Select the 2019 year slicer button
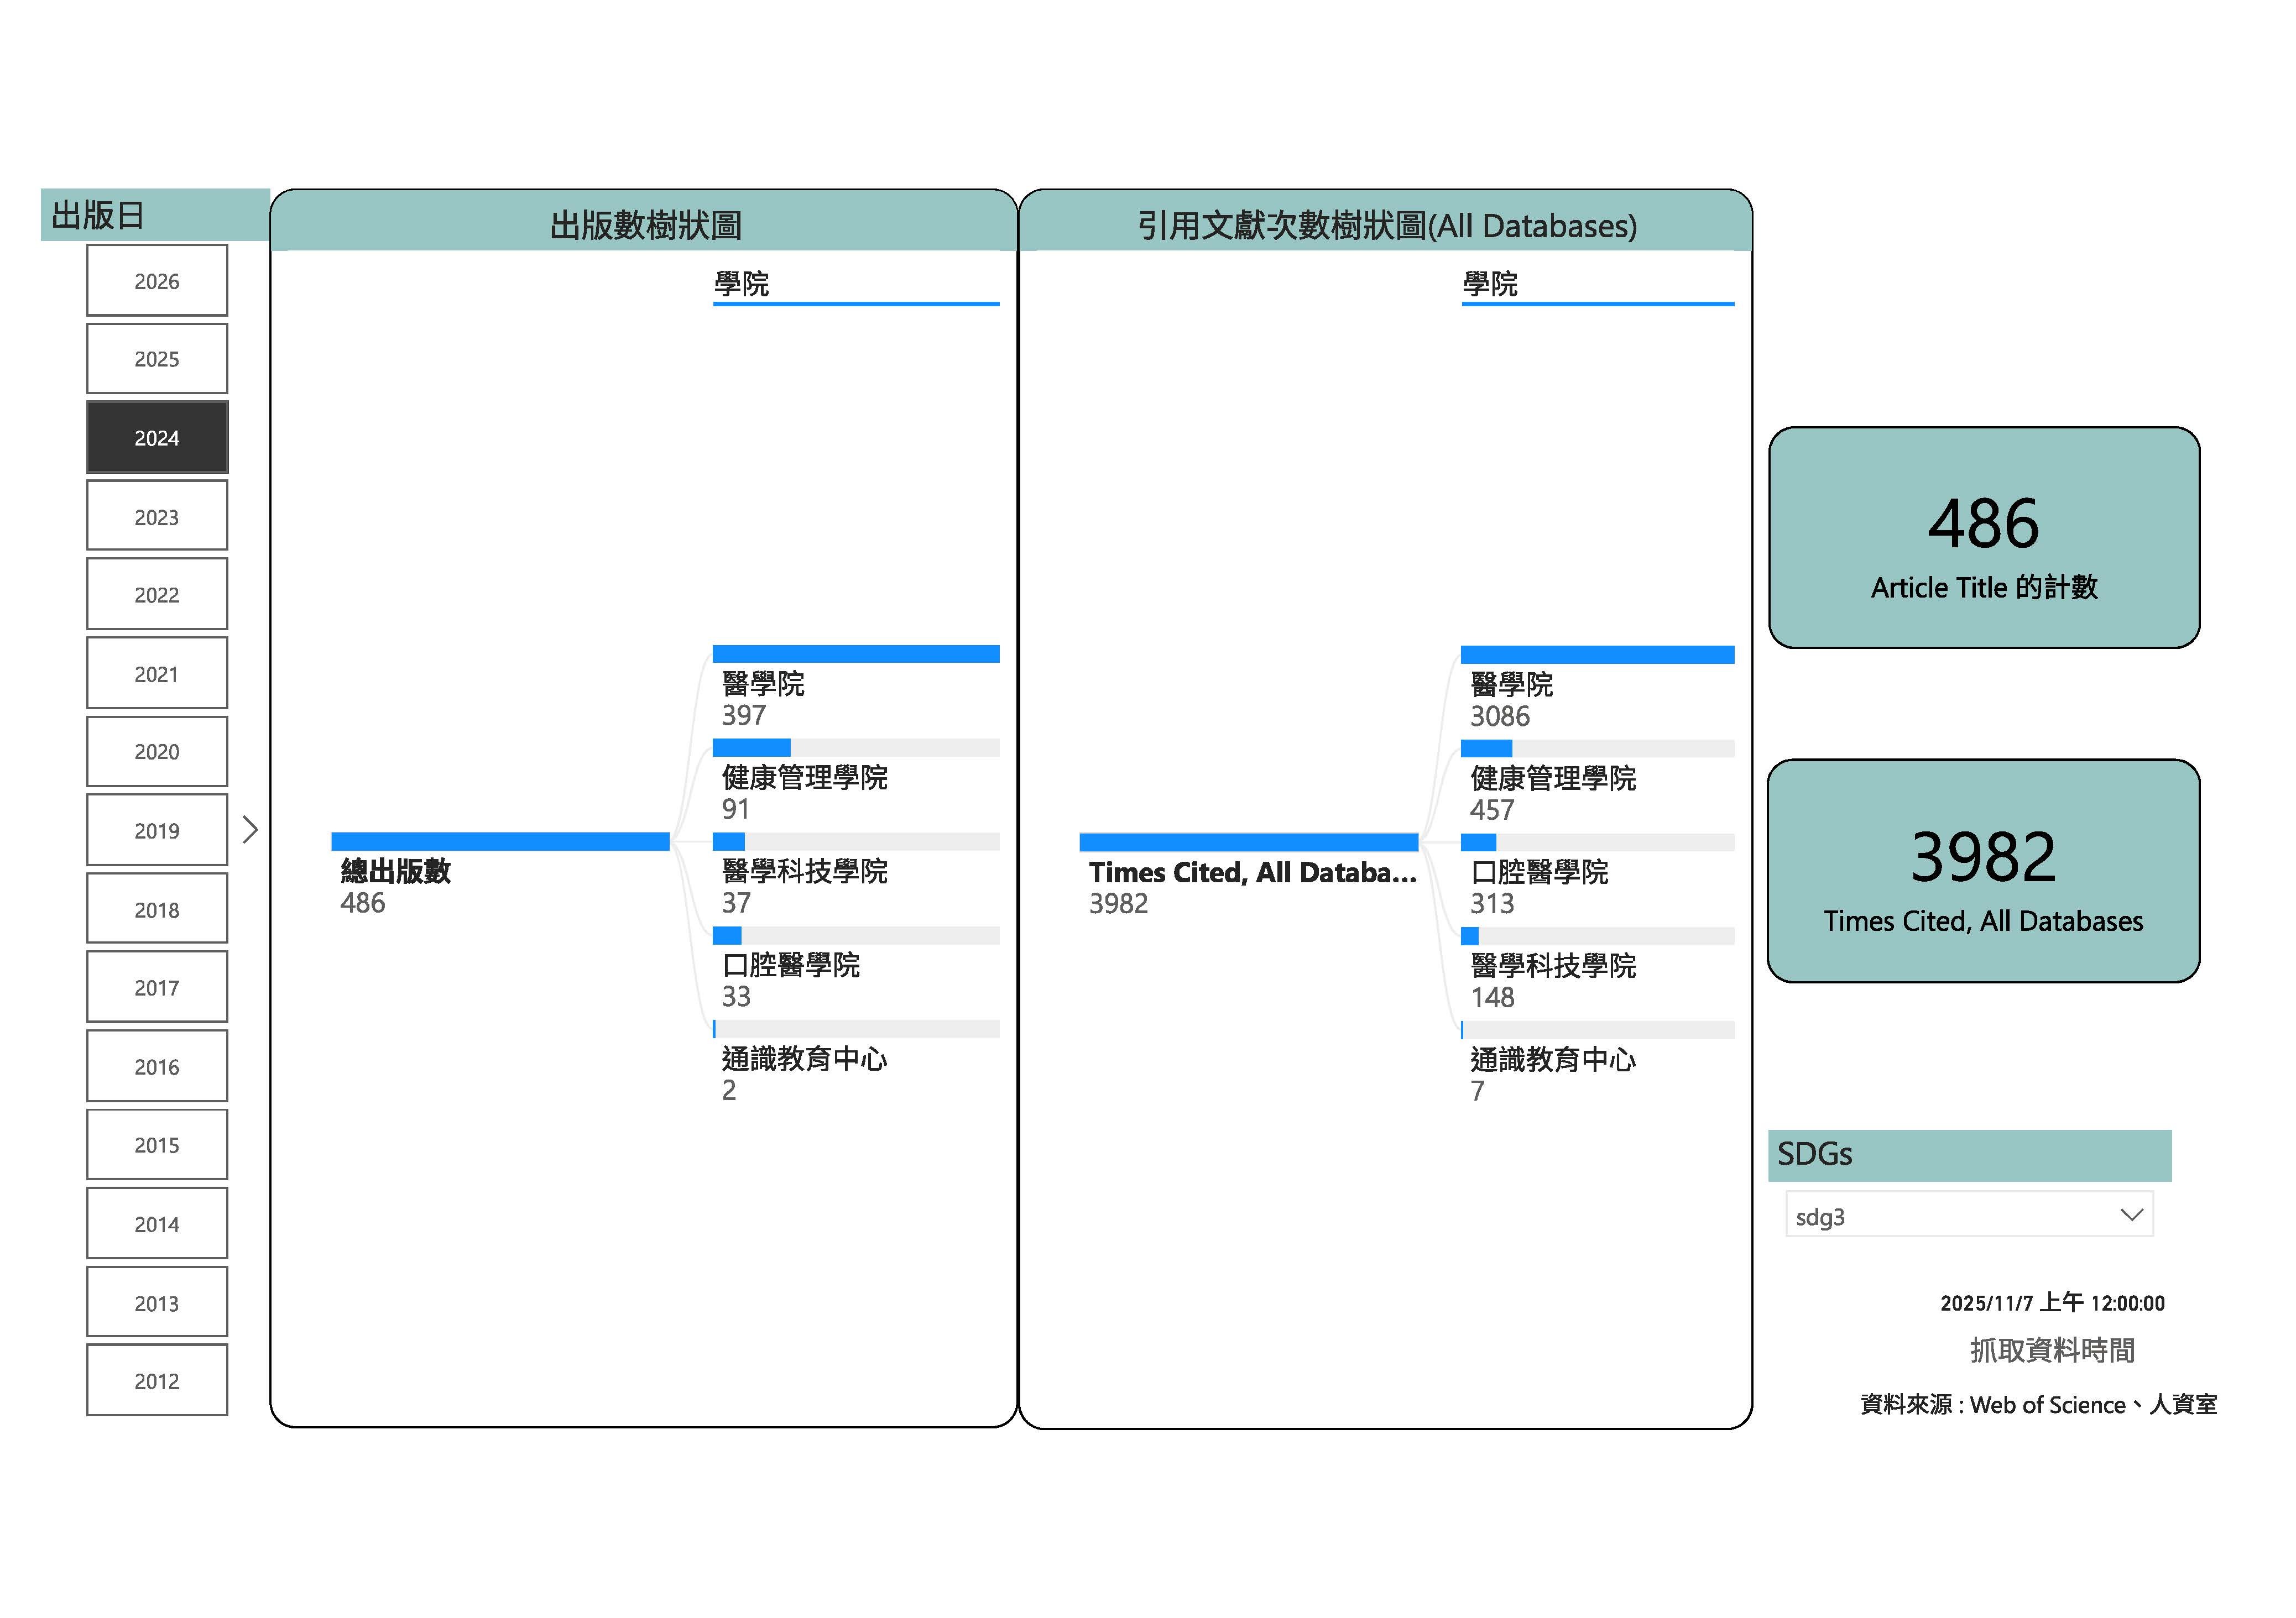This screenshot has height=1618, width=2296. pos(157,830)
